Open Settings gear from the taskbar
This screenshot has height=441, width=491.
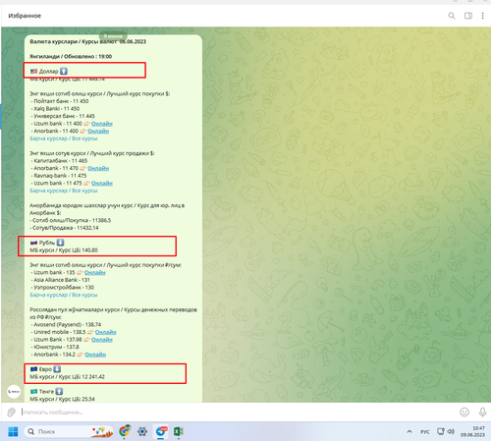pyautogui.click(x=142, y=431)
